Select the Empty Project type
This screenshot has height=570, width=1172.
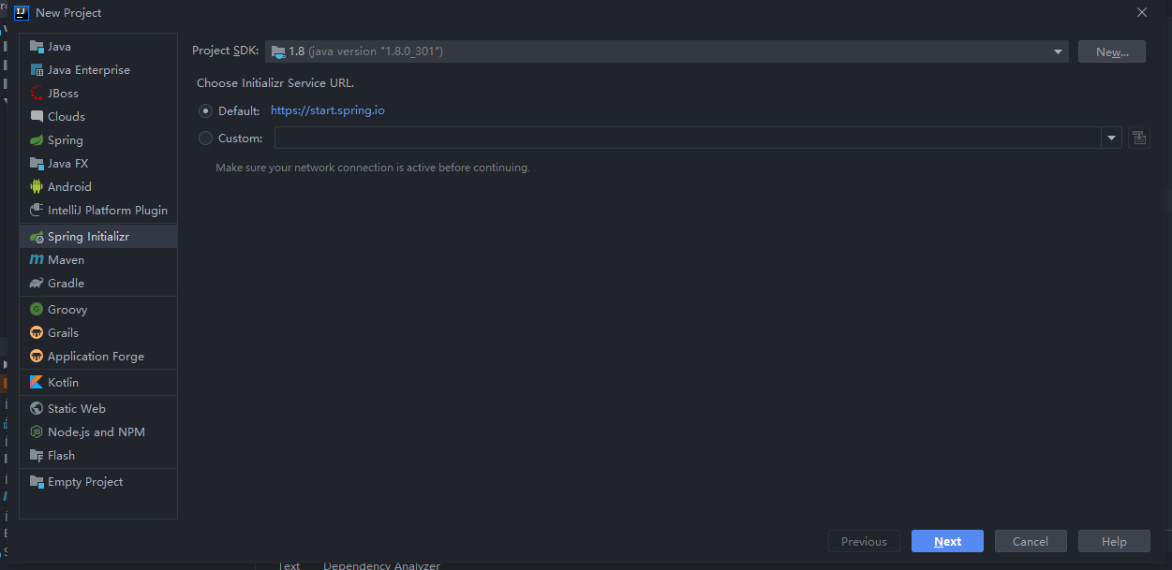[83, 481]
